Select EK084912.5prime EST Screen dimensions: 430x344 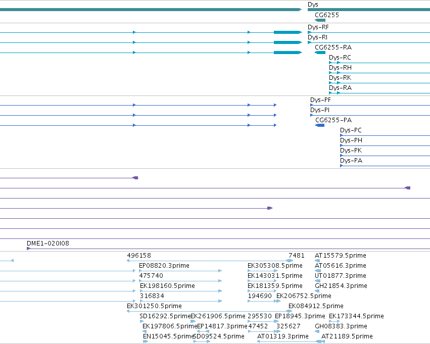coord(316,306)
